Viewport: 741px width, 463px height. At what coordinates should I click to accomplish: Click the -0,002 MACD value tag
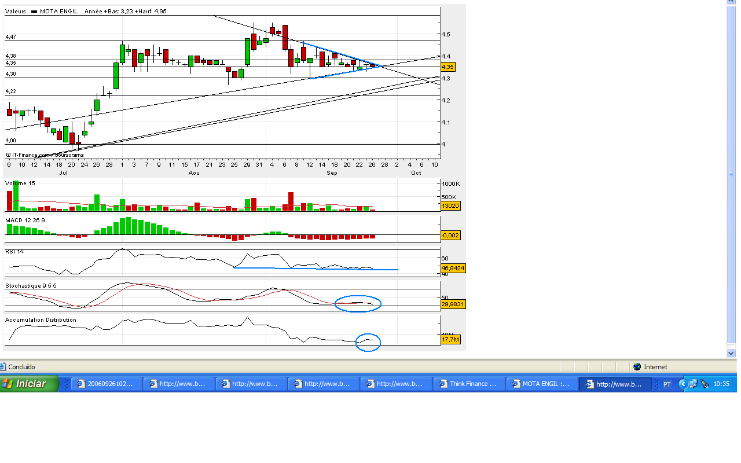coord(450,235)
